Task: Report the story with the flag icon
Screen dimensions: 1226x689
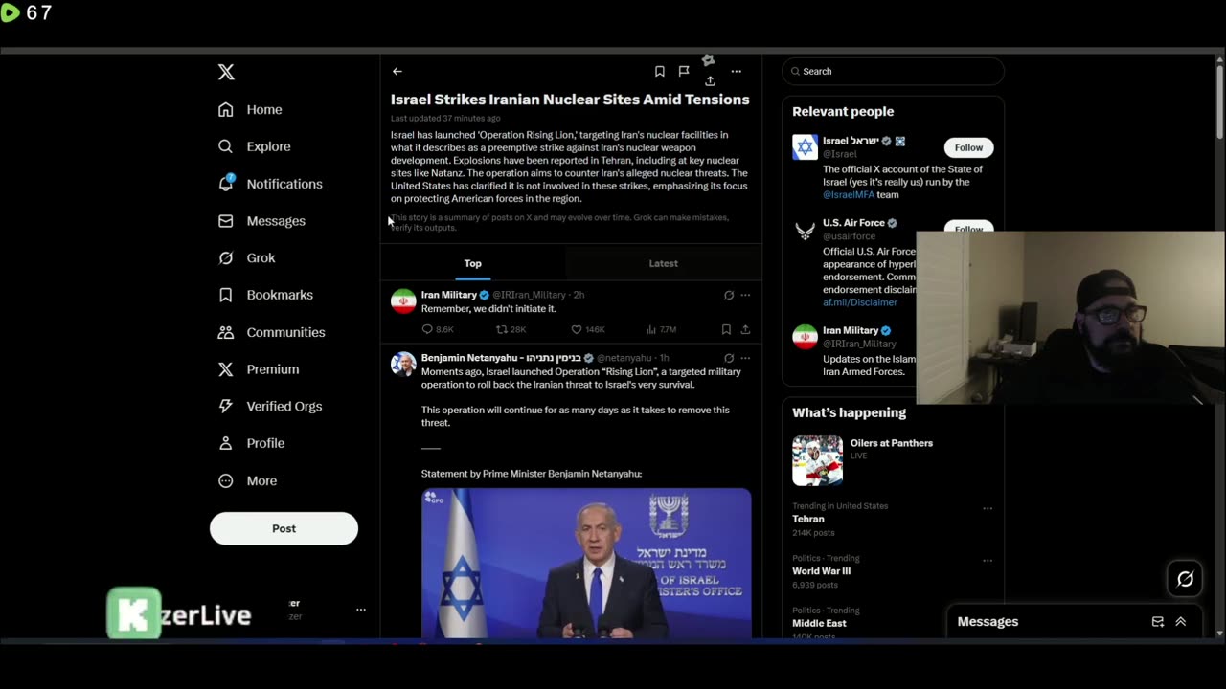Action: 684,71
